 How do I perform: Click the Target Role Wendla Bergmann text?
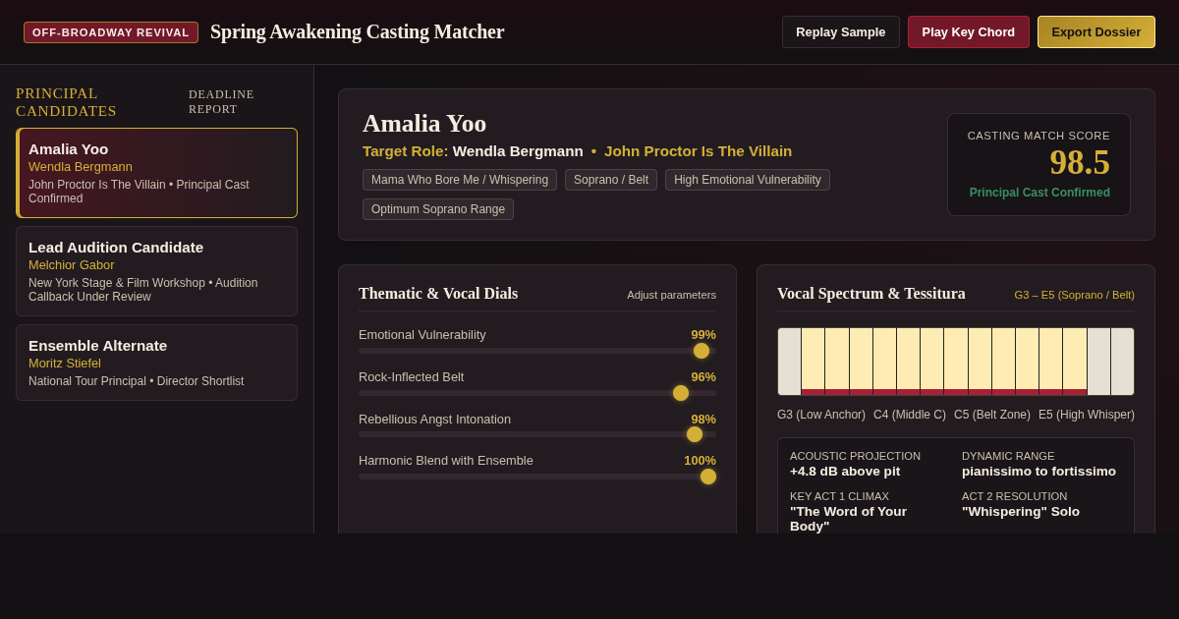pyautogui.click(x=473, y=151)
